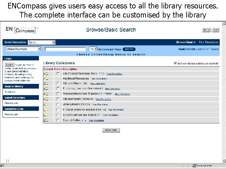Select the Life and Health Sciences checkbox
226x169 pixels.
pyautogui.click(x=58, y=99)
